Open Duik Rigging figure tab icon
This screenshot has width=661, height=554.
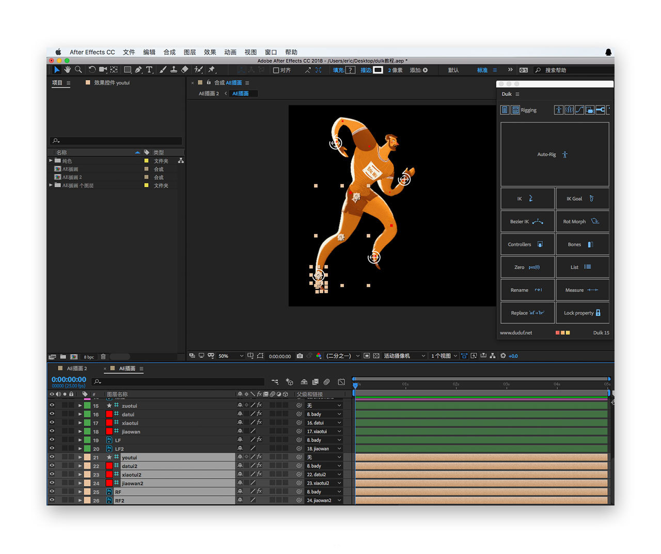pos(558,110)
